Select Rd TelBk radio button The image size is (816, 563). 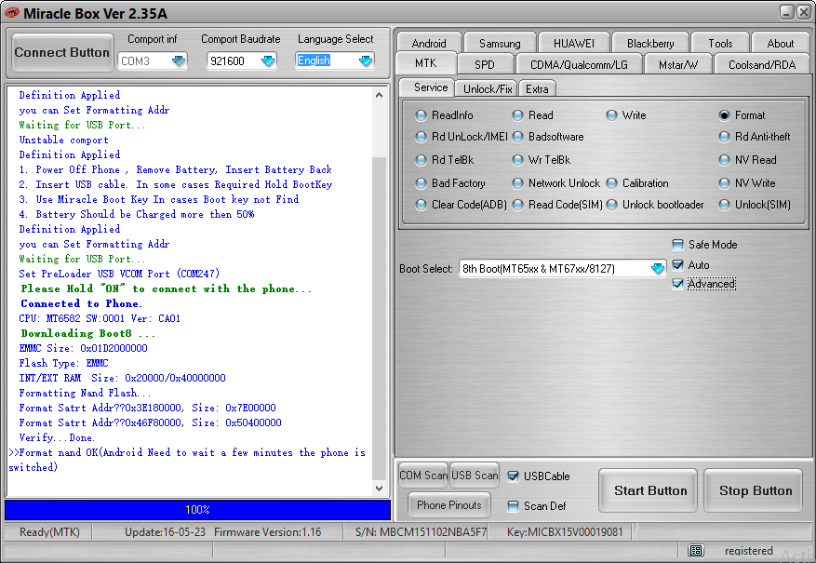(421, 160)
